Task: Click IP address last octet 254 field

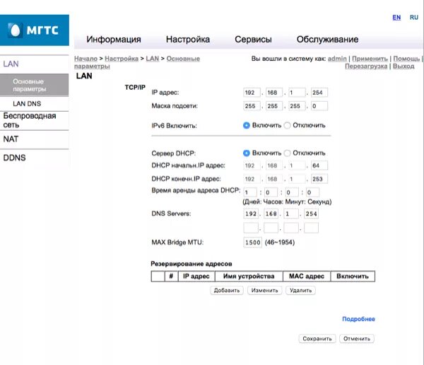Action: 319,93
